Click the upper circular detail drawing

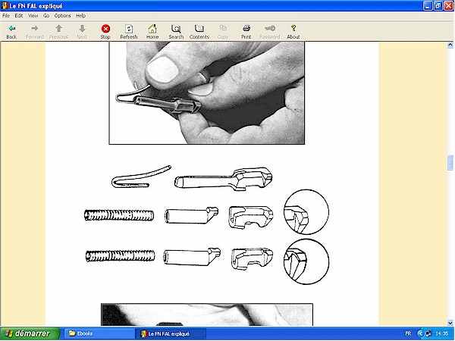tap(306, 212)
